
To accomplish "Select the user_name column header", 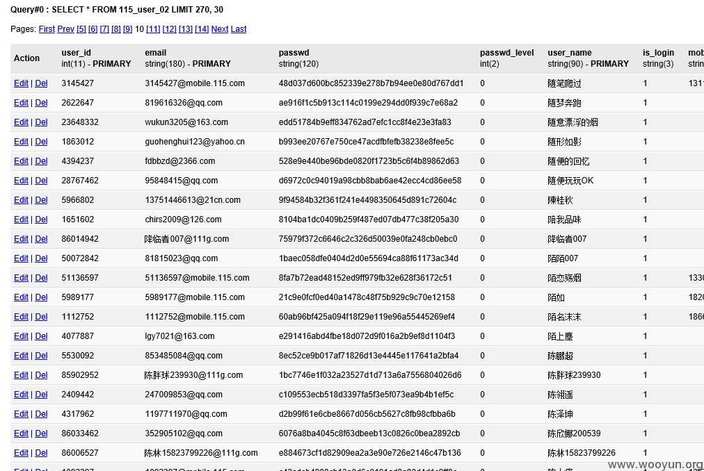I will click(588, 58).
